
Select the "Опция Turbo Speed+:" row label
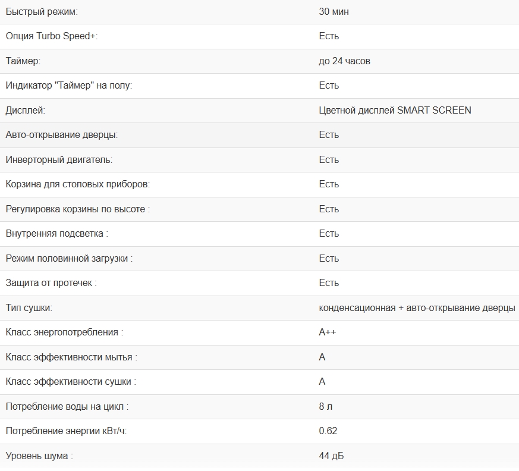click(x=52, y=36)
